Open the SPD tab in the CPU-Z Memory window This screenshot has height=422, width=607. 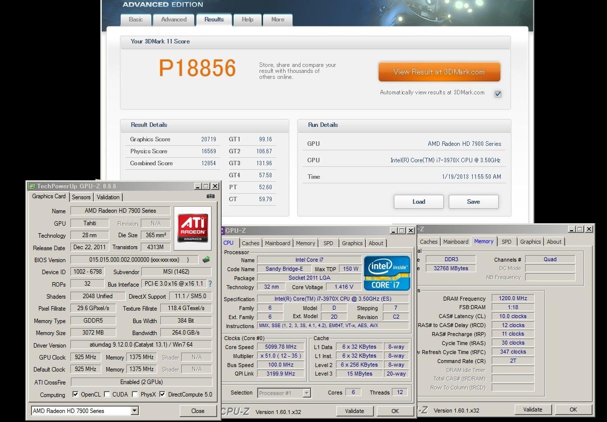click(507, 242)
